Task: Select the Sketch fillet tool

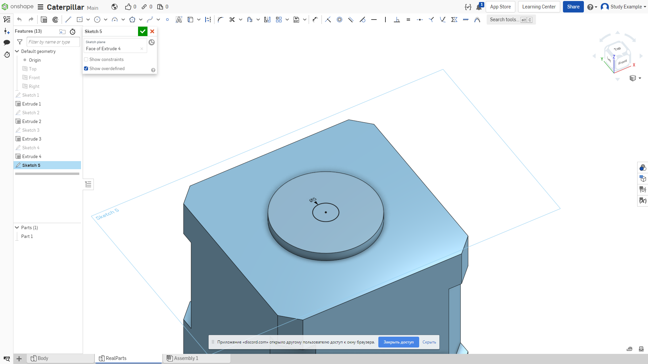Action: (221, 20)
